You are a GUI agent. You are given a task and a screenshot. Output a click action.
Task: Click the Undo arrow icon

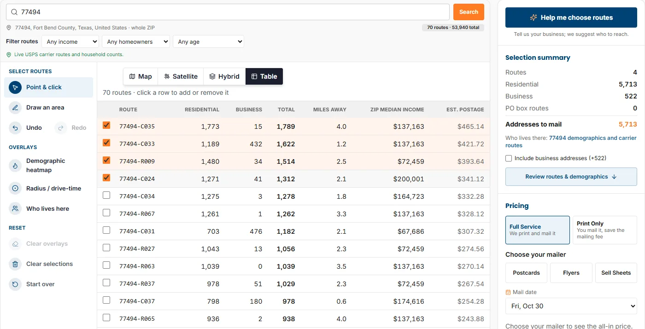tap(15, 128)
